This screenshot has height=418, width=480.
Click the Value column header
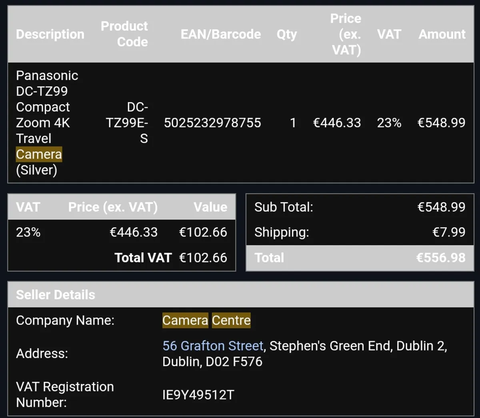click(210, 207)
